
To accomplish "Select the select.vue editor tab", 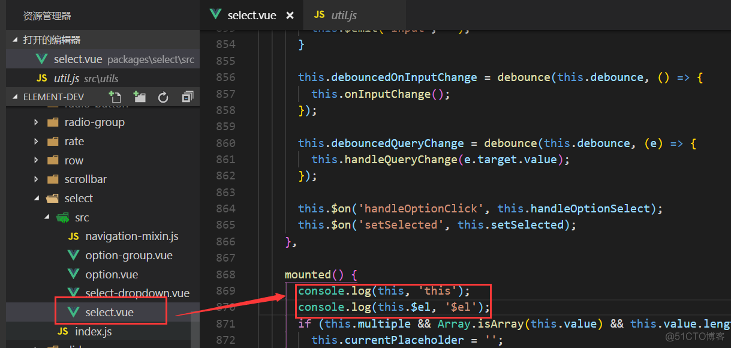I will [251, 15].
